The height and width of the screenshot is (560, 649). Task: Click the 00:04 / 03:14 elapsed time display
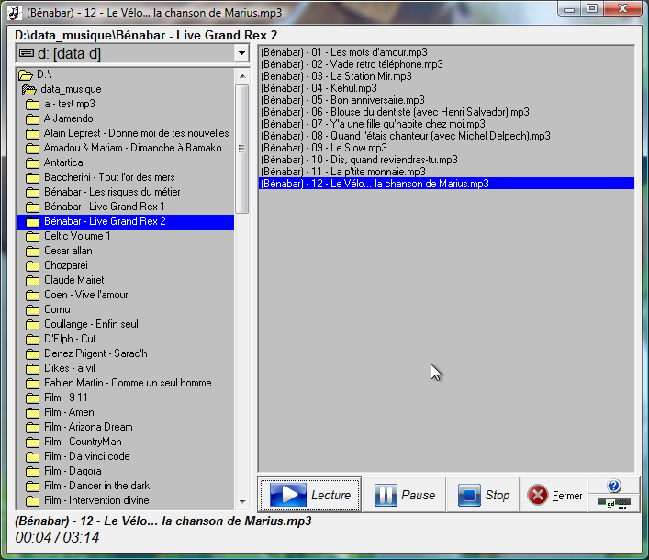57,538
